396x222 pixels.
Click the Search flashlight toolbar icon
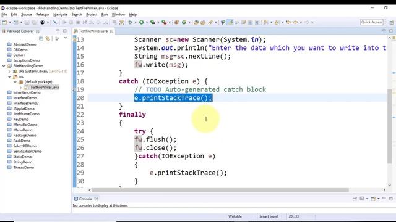point(210,22)
